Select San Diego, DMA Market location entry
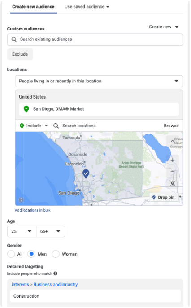The height and width of the screenshot is (308, 191). pyautogui.click(x=99, y=109)
